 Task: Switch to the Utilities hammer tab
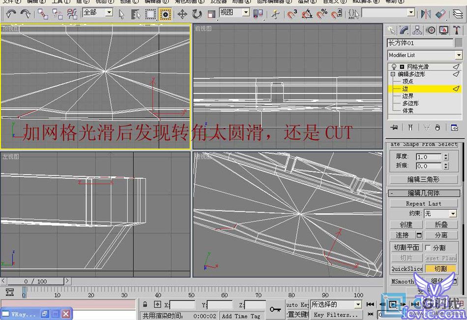point(457,30)
